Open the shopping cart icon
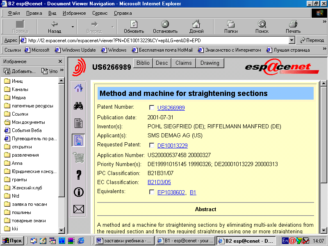The width and height of the screenshot is (328, 246). pyautogui.click(x=78, y=157)
